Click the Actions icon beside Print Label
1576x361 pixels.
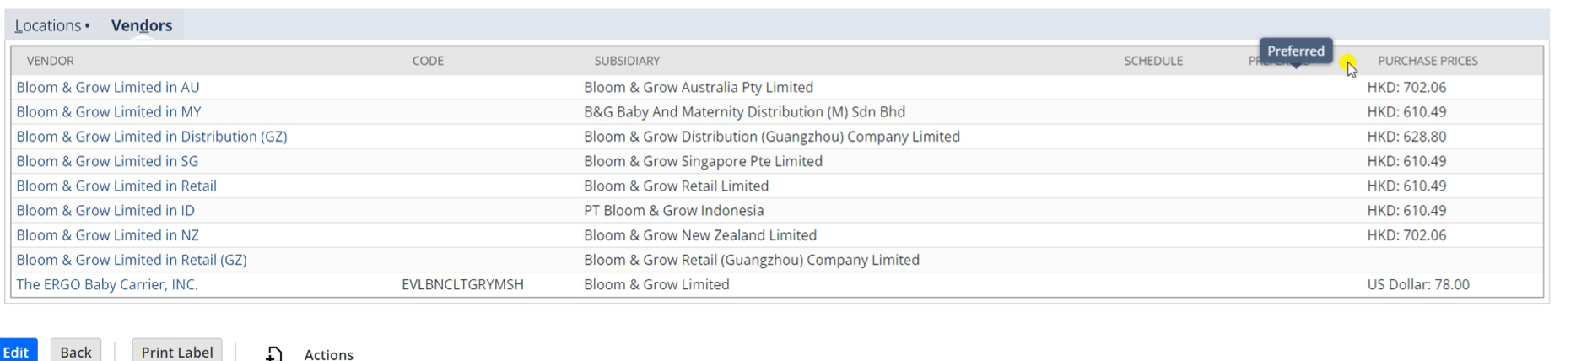274,353
